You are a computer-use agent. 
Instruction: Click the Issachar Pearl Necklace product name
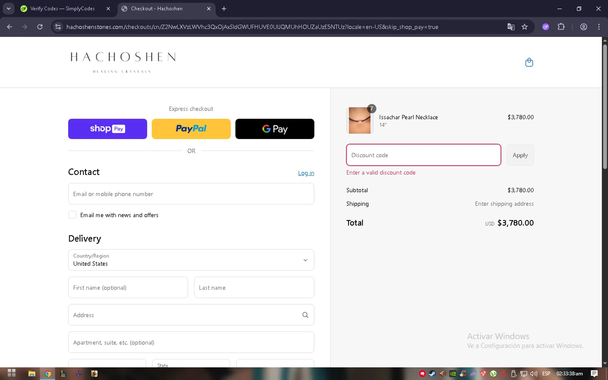point(409,117)
